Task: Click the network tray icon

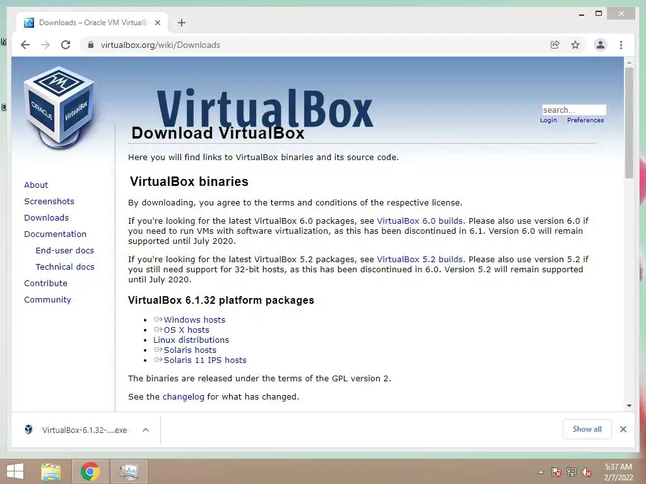Action: 572,472
